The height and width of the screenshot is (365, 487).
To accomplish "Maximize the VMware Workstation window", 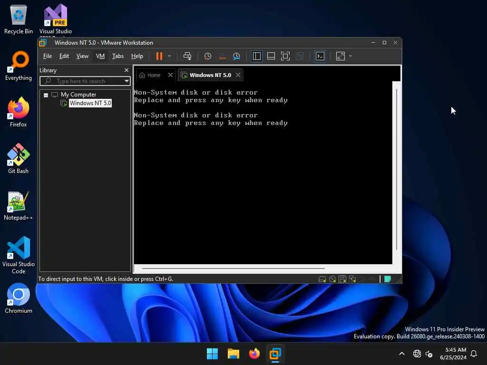I will click(384, 42).
